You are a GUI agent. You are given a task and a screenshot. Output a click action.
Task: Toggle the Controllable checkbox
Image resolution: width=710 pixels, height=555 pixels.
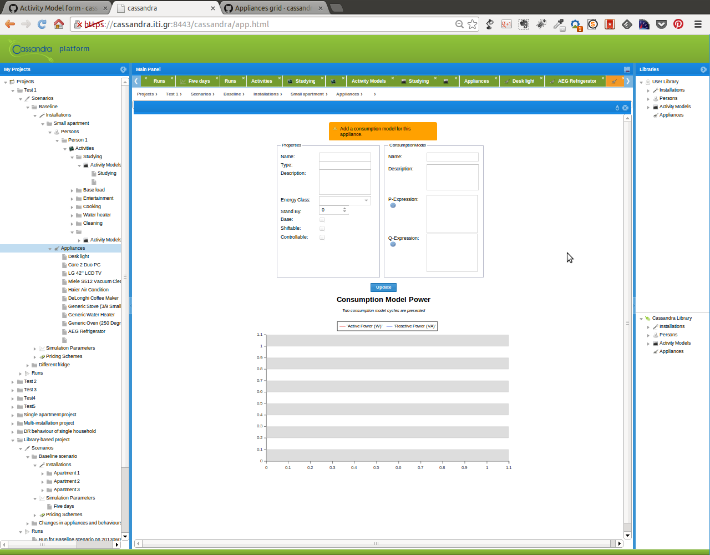click(322, 237)
